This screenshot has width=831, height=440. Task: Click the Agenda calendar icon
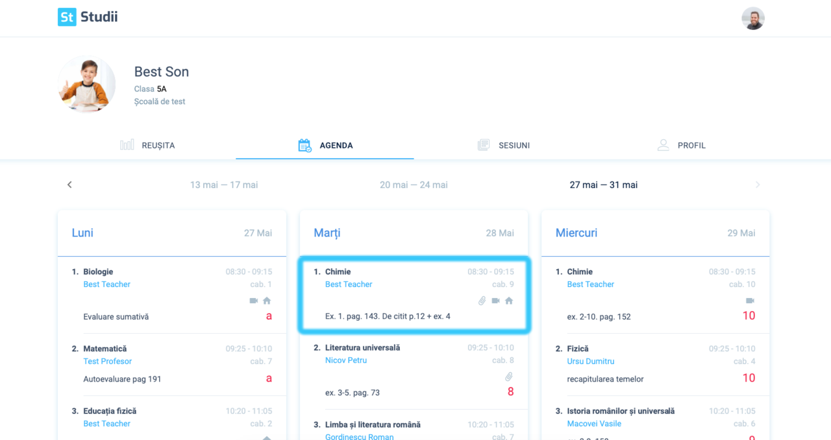pos(304,145)
